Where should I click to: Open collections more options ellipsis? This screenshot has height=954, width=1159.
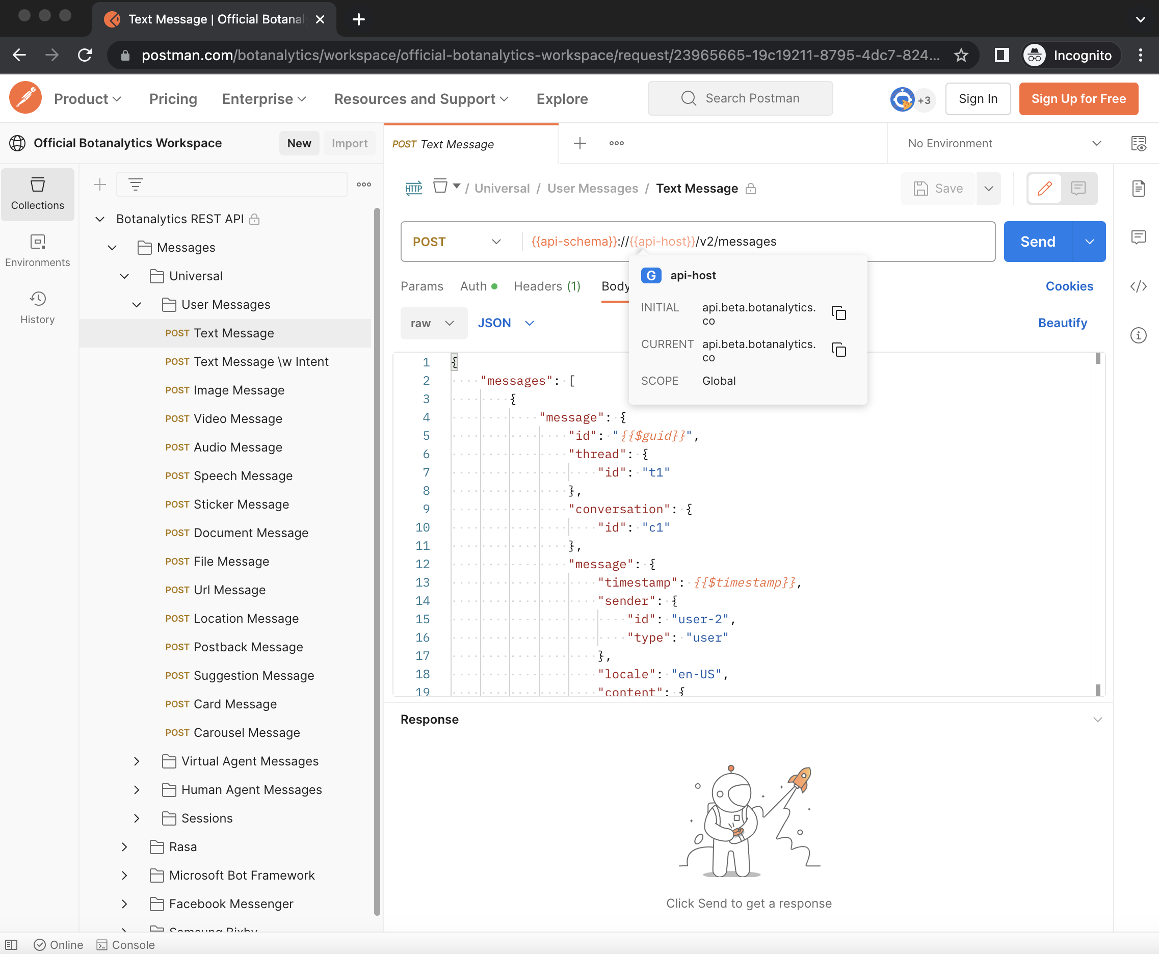point(364,184)
